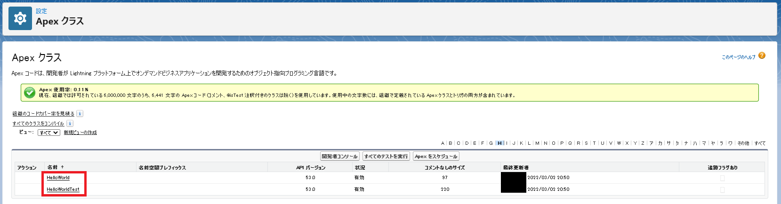Click the setup gear icon in header
The width and height of the screenshot is (781, 204).
[x=20, y=18]
